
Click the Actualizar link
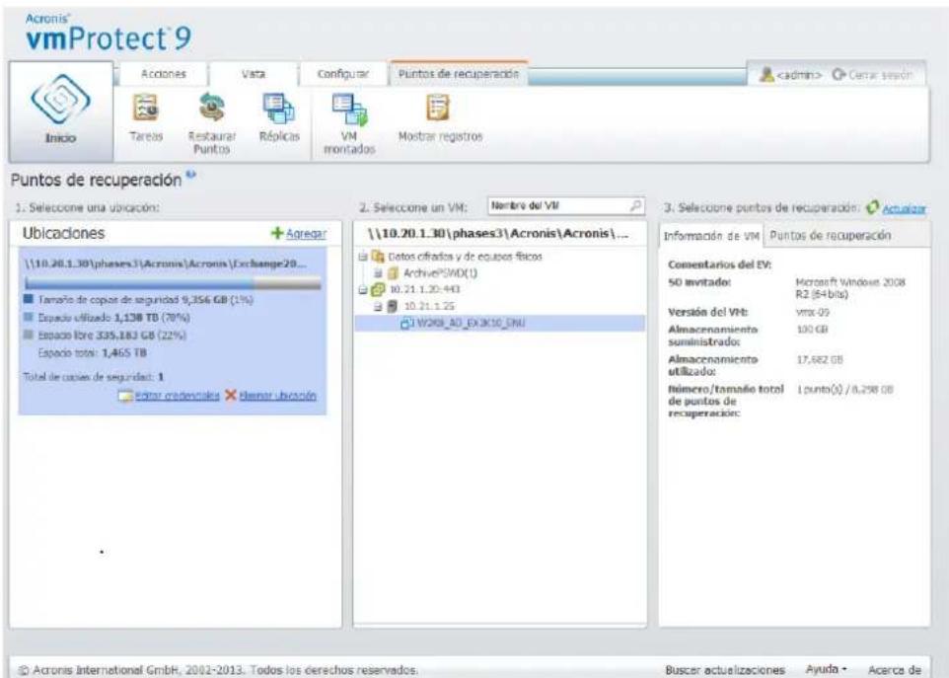904,208
